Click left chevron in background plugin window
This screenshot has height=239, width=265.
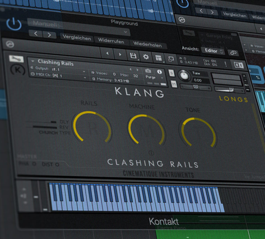pyautogui.click(x=201, y=11)
